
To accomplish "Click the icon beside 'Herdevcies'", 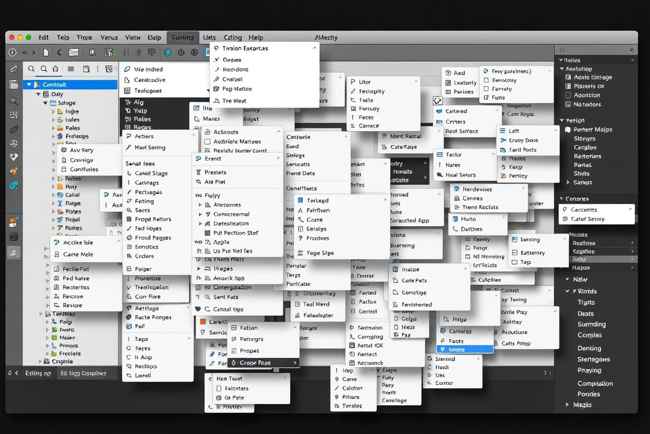I will (x=456, y=189).
